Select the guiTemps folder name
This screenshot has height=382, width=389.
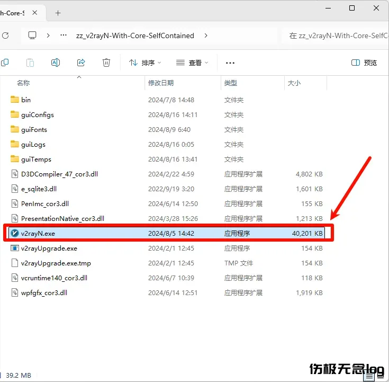[x=36, y=159]
